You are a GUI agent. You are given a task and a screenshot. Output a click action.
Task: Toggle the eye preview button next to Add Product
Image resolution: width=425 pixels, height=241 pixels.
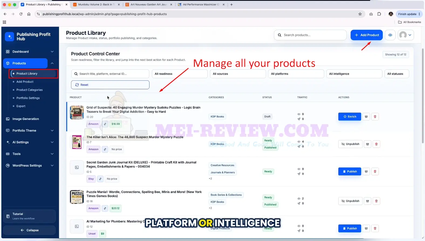(390, 35)
